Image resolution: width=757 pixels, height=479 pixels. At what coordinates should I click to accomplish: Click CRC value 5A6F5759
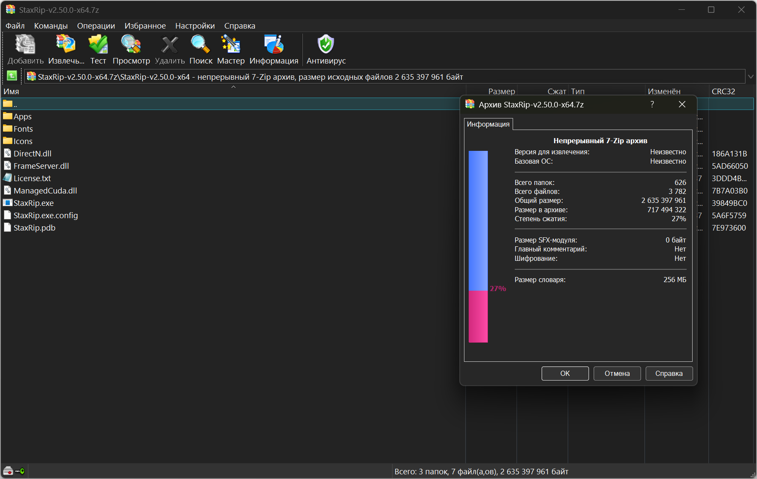pyautogui.click(x=729, y=215)
